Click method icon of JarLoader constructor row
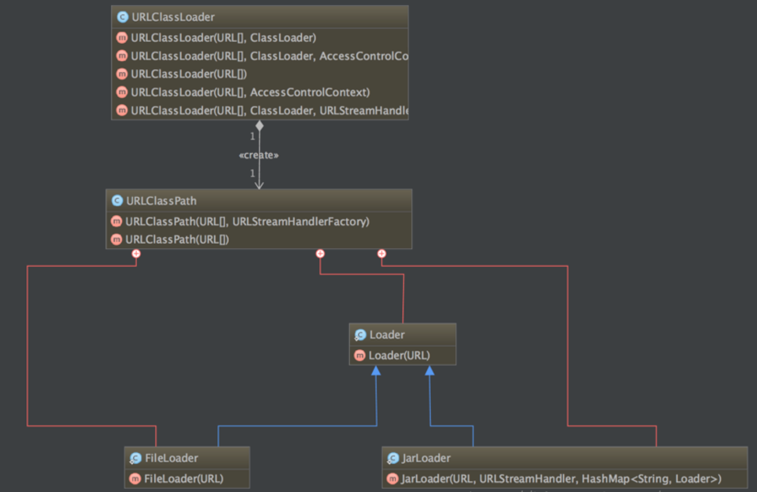 coord(392,478)
